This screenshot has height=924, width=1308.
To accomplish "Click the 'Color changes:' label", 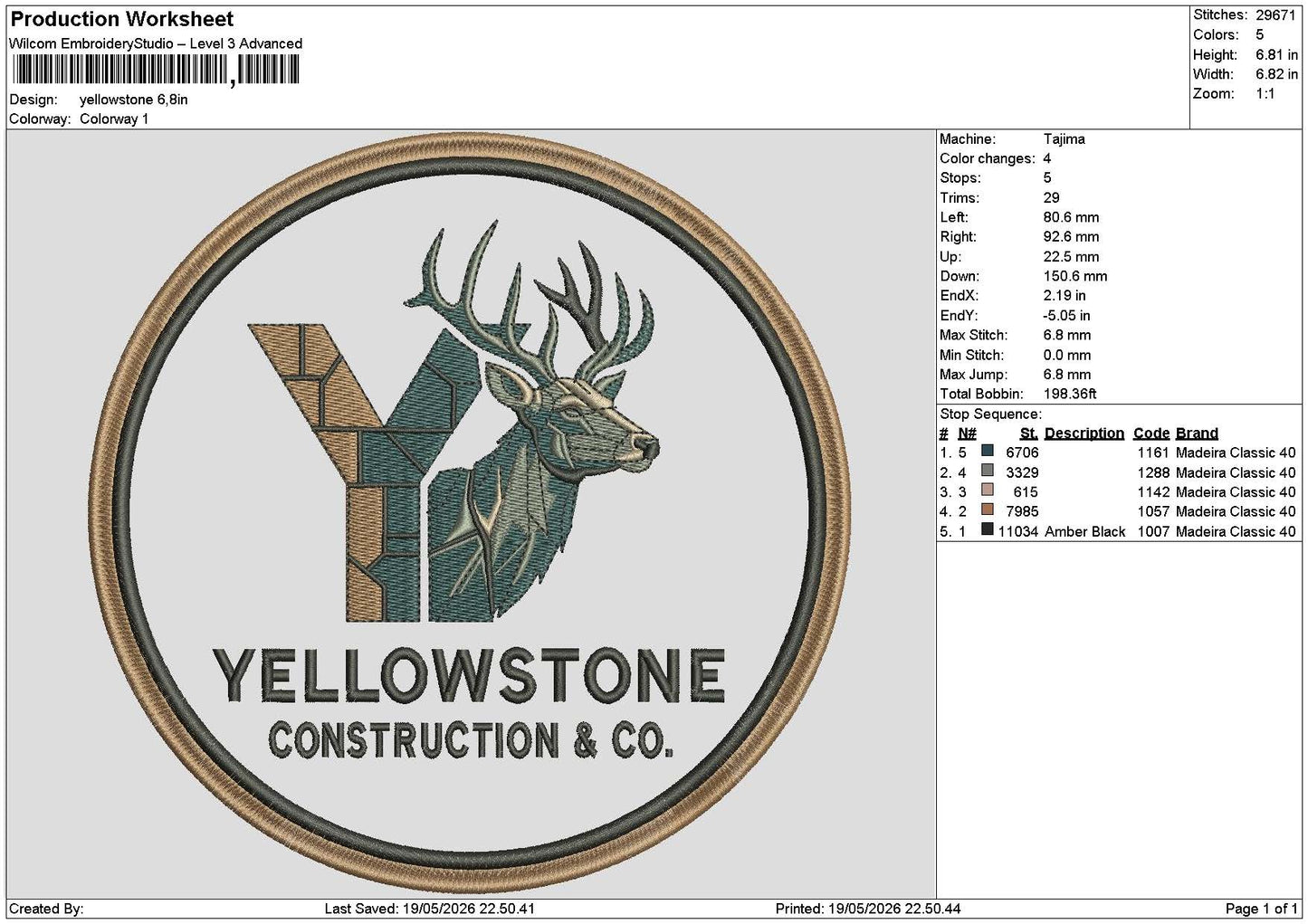I will (988, 159).
